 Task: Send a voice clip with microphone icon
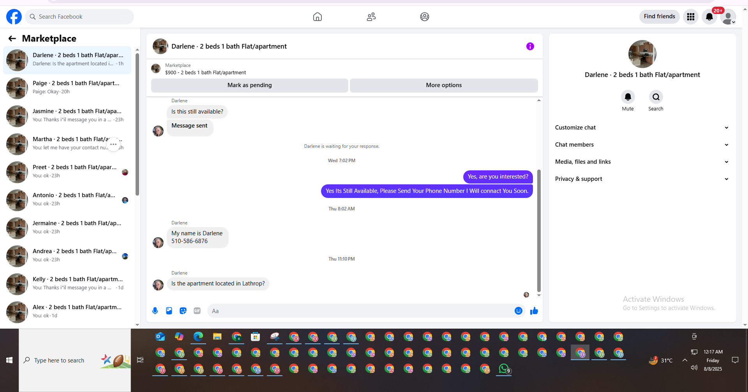coord(155,311)
